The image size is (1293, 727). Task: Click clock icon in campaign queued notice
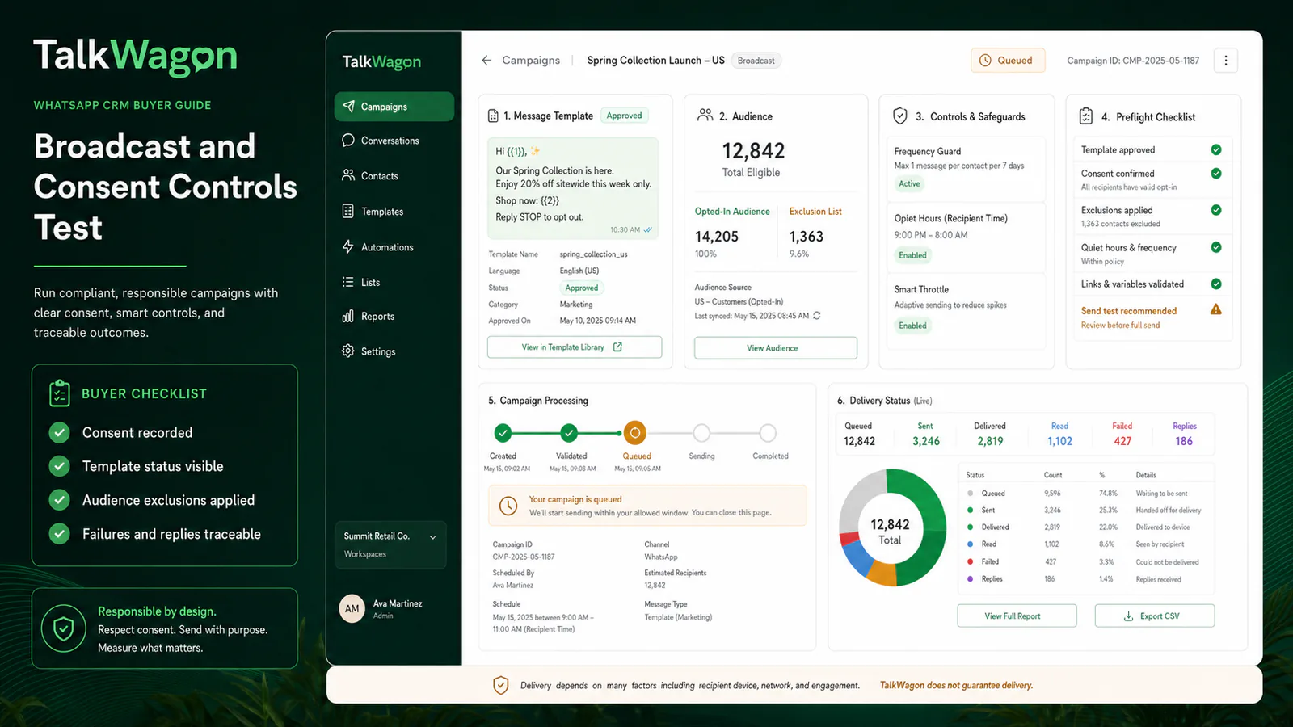coord(508,506)
